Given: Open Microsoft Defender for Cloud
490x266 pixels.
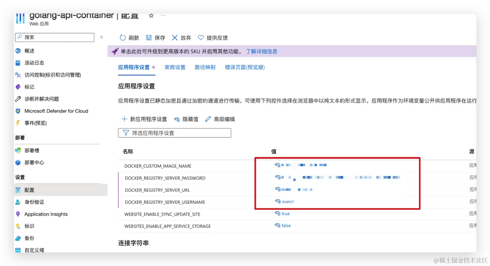Looking at the screenshot, I should pyautogui.click(x=56, y=111).
